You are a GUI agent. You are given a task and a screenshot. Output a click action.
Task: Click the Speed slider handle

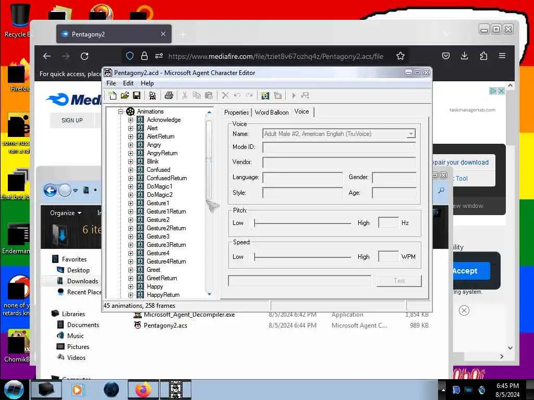pos(254,257)
